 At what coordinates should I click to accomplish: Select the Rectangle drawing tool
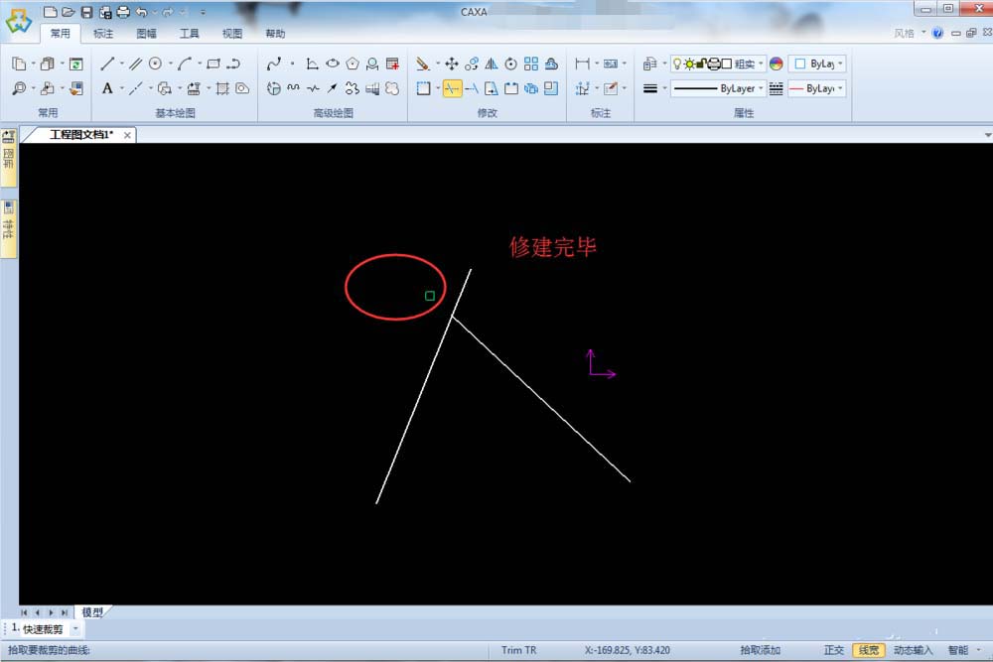(x=212, y=63)
